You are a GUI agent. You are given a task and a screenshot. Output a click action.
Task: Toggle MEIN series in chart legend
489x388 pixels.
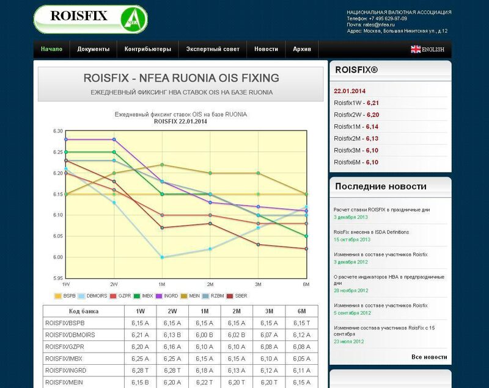point(190,296)
